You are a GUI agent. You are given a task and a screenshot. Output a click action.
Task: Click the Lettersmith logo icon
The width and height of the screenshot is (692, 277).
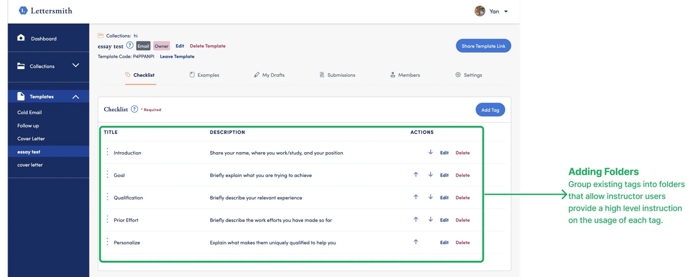click(23, 11)
